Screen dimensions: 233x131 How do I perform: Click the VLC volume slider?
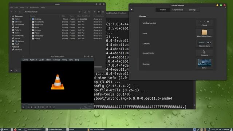(87, 107)
